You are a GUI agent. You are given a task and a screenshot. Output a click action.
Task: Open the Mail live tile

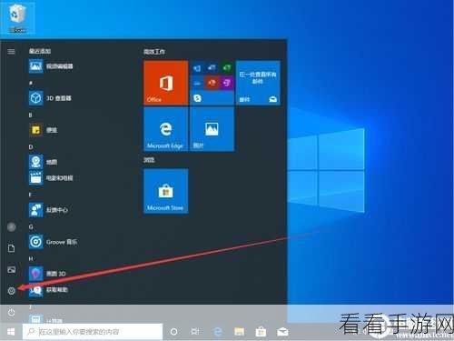(258, 83)
